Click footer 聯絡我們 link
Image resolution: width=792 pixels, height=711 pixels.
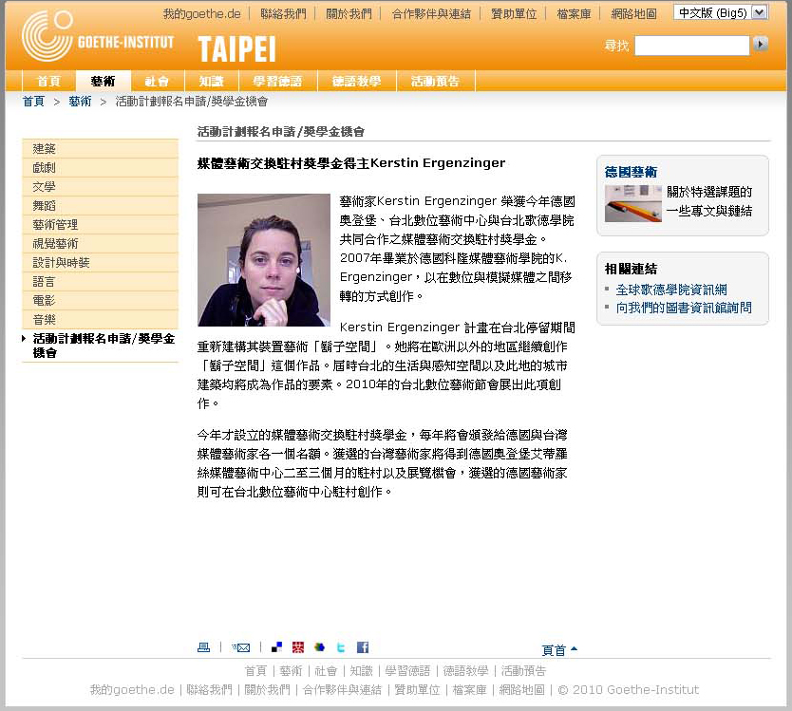209,690
